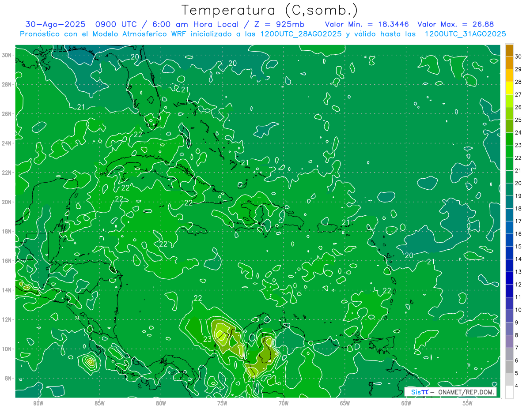Click the "Valor Min. = 18.3446" value
Screen dimensions: 530x409
pos(367,24)
